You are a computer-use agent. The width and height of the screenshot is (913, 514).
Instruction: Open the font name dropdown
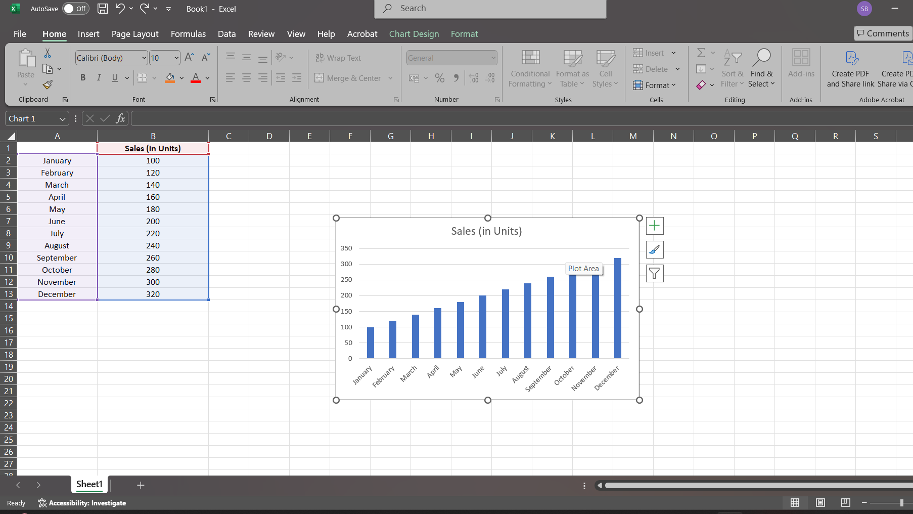click(x=144, y=58)
